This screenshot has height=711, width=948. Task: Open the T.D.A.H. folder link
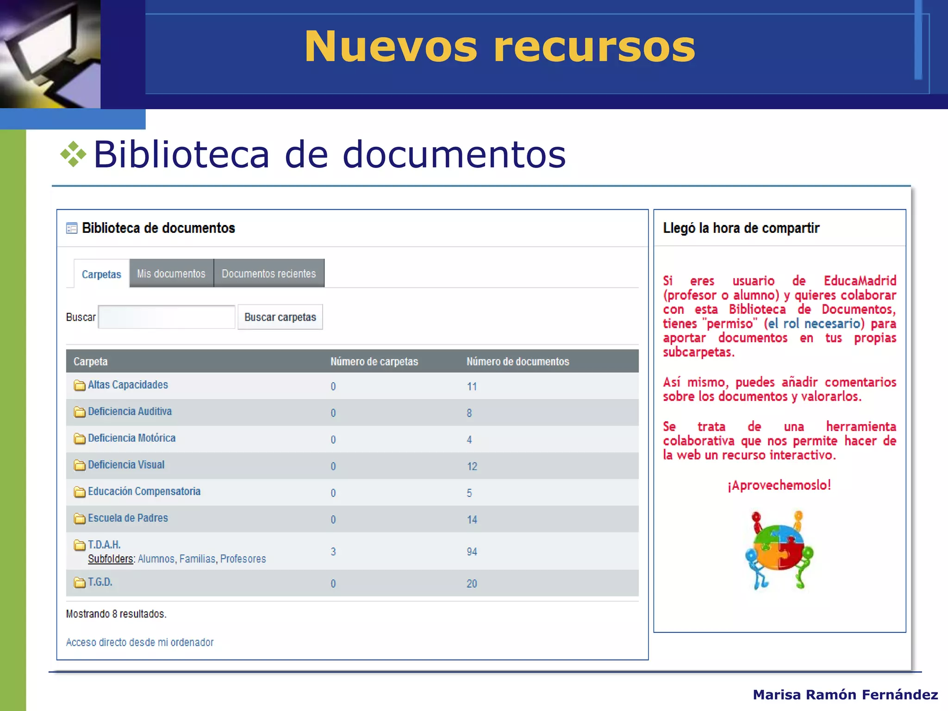(104, 544)
